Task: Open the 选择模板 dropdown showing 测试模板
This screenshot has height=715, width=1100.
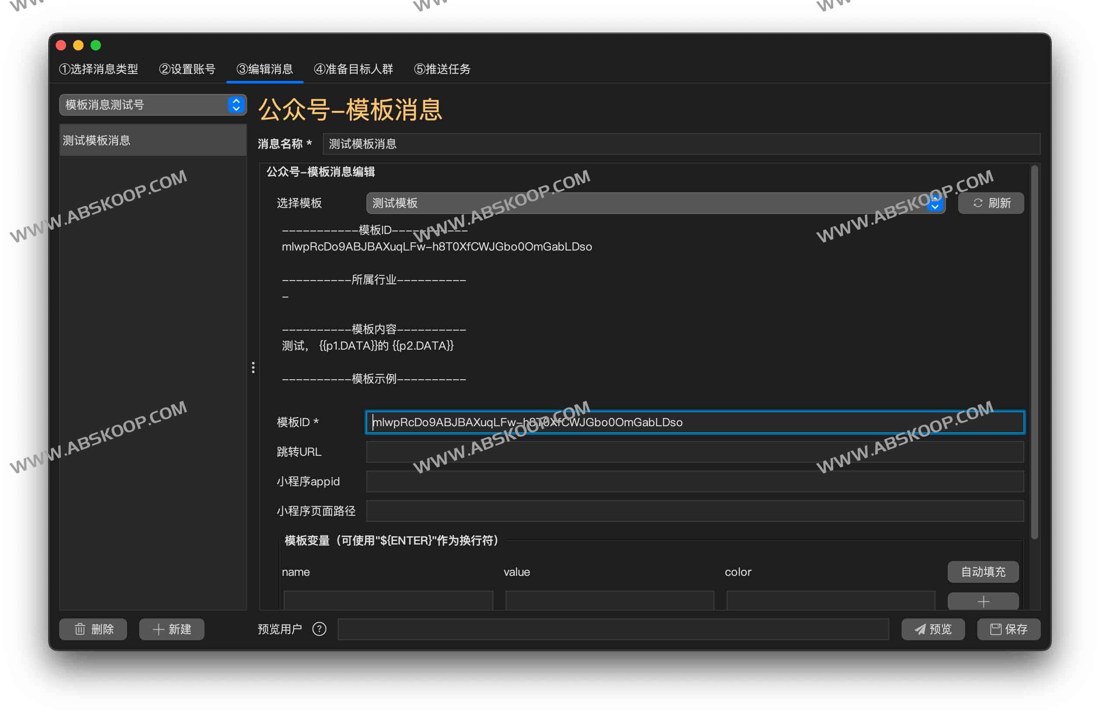Action: (x=647, y=203)
